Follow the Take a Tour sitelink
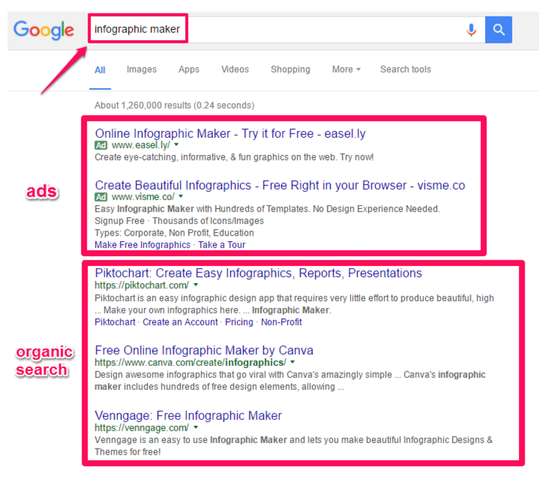 pos(222,245)
